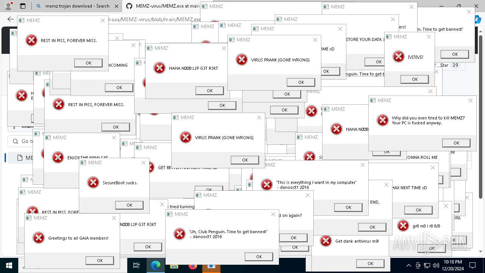Click OK in the full 'Uh, Club Penguin' dialog
Image resolution: width=485 pixels, height=273 pixels.
259,257
